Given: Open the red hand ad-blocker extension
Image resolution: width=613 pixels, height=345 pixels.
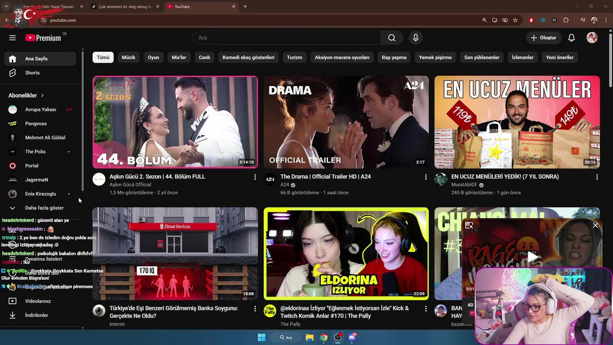Looking at the screenshot, I should point(531,20).
